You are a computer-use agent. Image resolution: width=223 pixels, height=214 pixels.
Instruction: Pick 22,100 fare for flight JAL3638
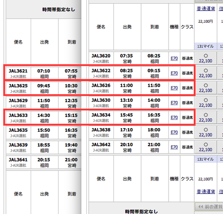coord(206,130)
